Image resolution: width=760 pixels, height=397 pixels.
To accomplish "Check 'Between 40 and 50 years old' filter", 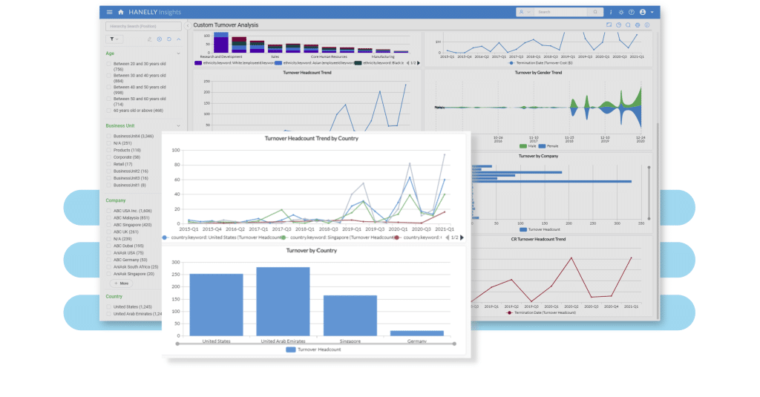I will [x=108, y=88].
